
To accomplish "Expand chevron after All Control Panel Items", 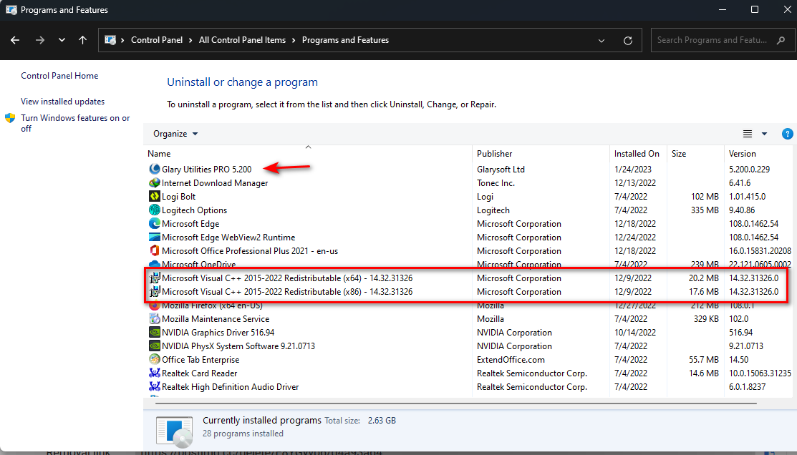I will [x=294, y=40].
